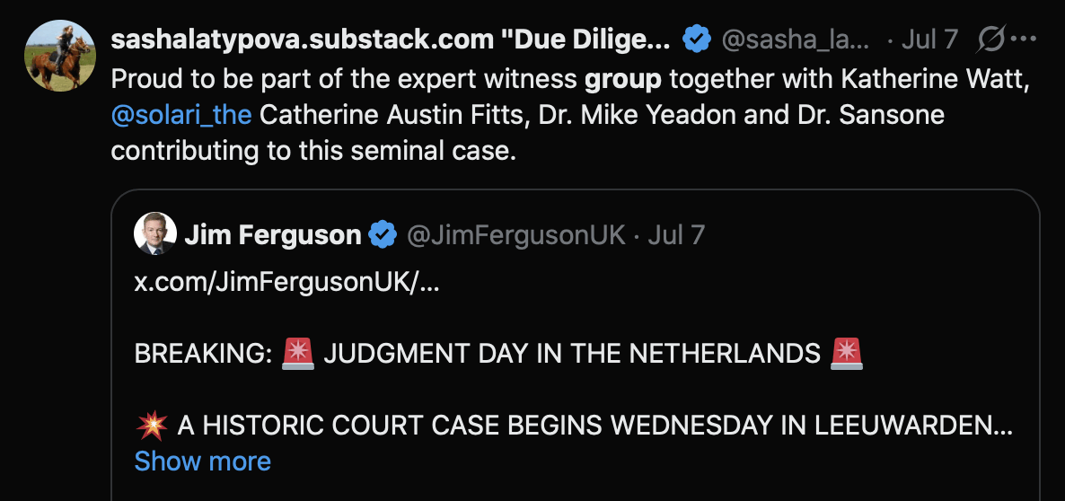Click the siren emoji before JUDGMENT DAY

[298, 353]
